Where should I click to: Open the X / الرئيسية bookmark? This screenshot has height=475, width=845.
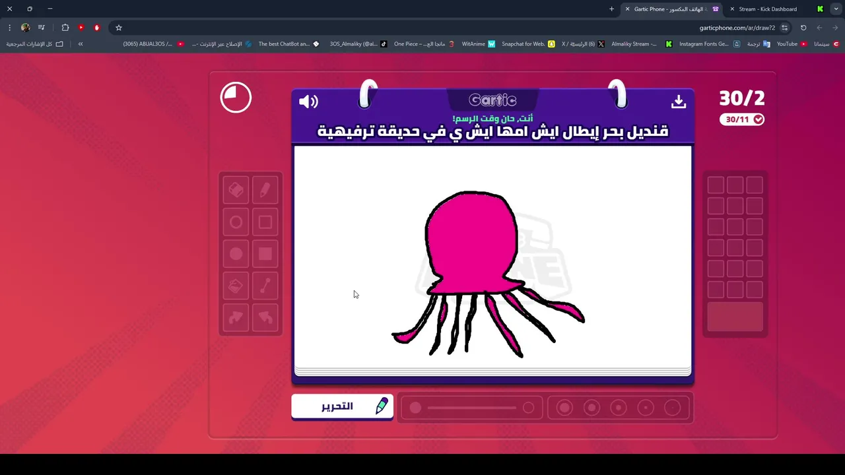(x=583, y=44)
